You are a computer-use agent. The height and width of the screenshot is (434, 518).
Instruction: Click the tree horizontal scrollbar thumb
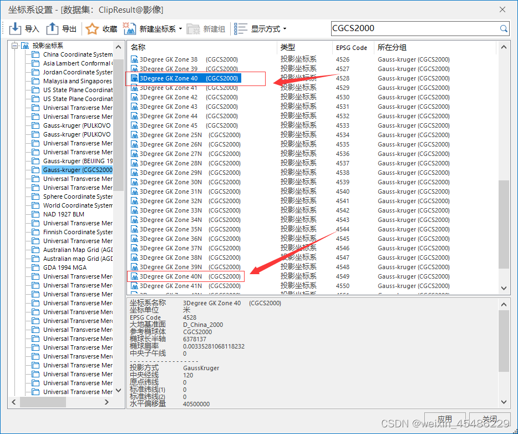pos(43,402)
